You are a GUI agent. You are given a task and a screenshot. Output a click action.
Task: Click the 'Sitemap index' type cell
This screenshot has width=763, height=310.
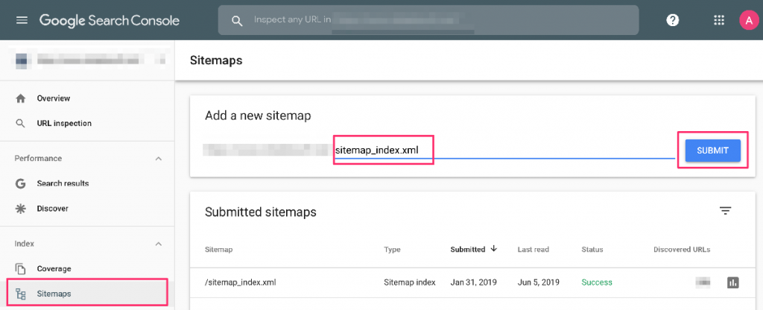coord(410,282)
